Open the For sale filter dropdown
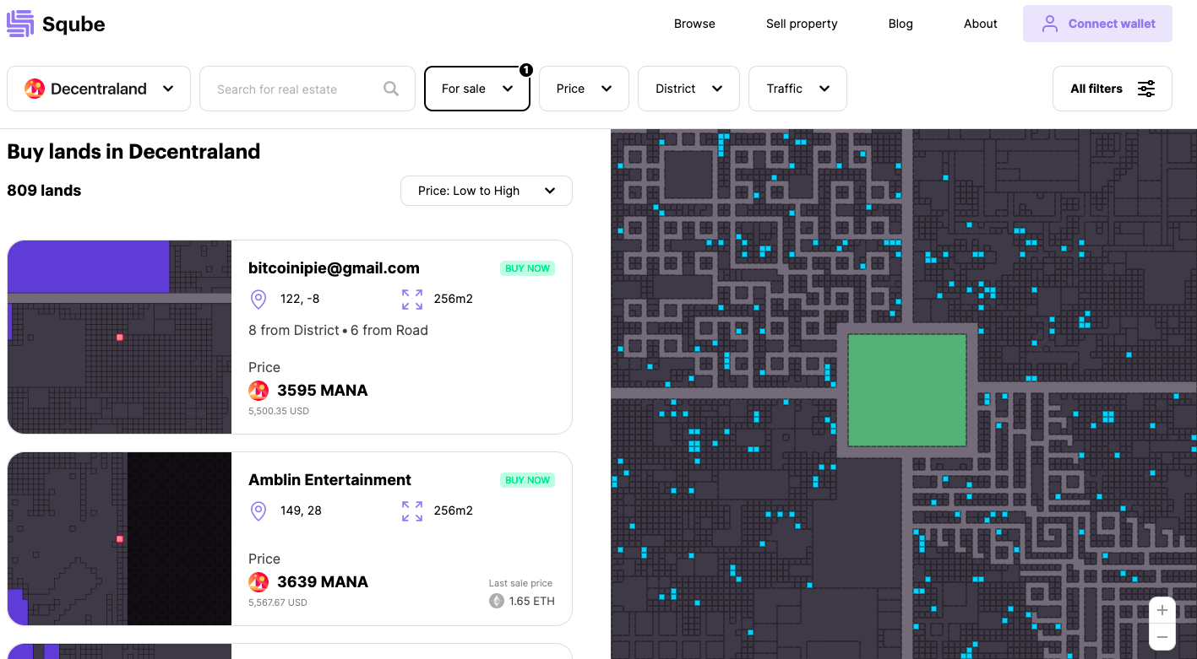This screenshot has height=659, width=1197. [x=477, y=89]
